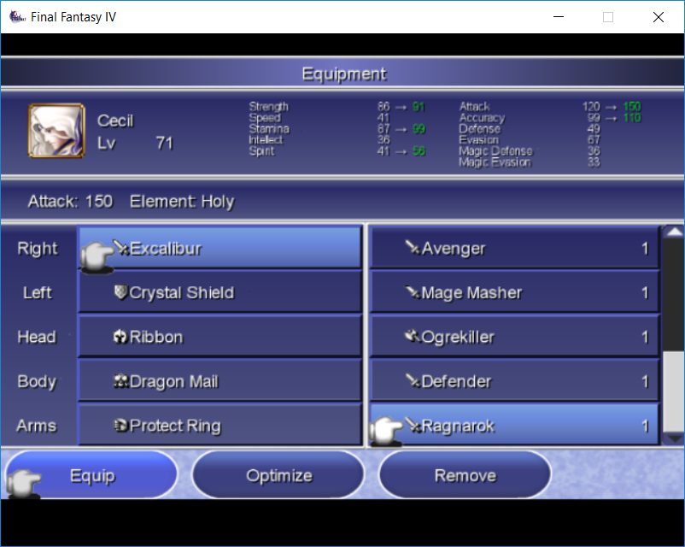This screenshot has height=547, width=685.
Task: Click the Equip button
Action: [x=91, y=475]
